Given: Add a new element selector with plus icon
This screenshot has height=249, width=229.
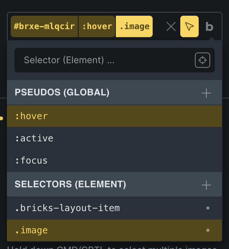Looking at the screenshot, I should [x=206, y=185].
